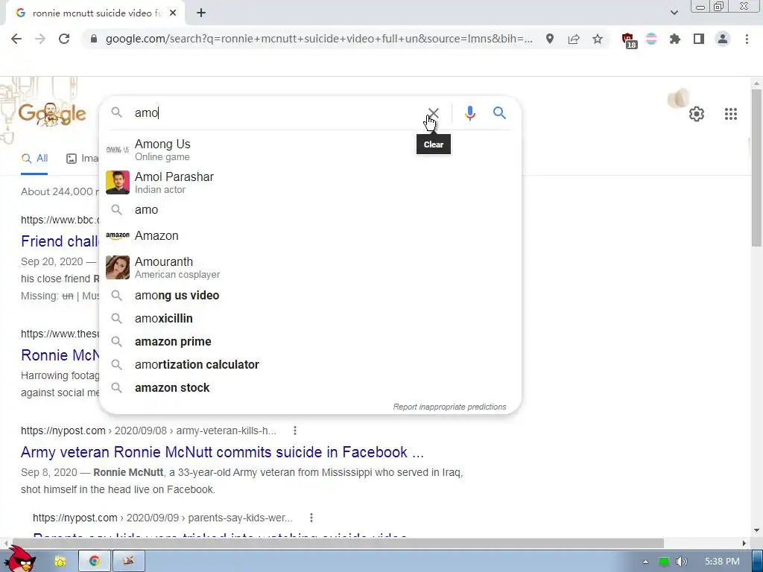763x572 pixels.
Task: Go back to previous page
Action: (16, 39)
